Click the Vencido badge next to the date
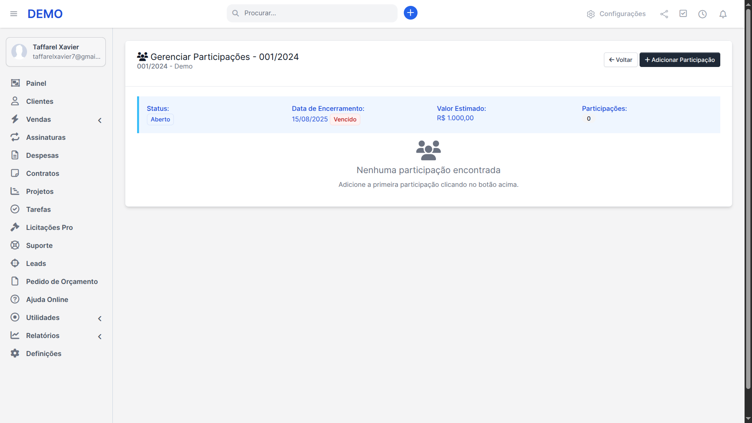The height and width of the screenshot is (423, 752). 345,119
